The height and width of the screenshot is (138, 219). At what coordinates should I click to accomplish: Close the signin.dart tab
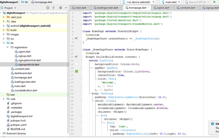click(x=172, y=8)
